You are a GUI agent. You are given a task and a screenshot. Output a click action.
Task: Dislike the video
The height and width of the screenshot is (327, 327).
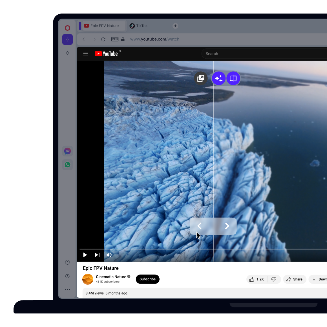pos(274,279)
